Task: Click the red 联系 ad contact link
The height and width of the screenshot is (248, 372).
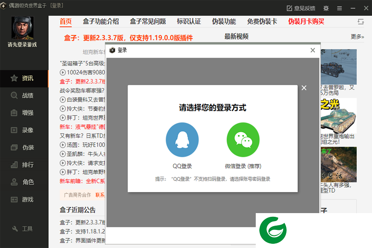Action: (100, 195)
